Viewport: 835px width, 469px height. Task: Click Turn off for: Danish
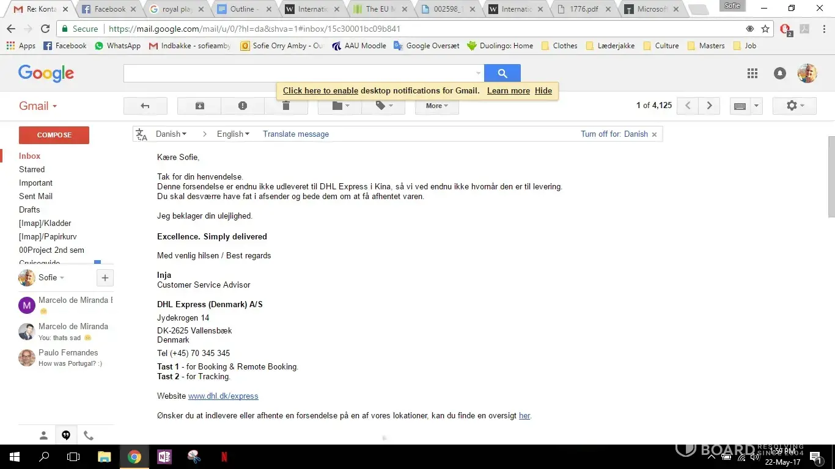point(614,134)
